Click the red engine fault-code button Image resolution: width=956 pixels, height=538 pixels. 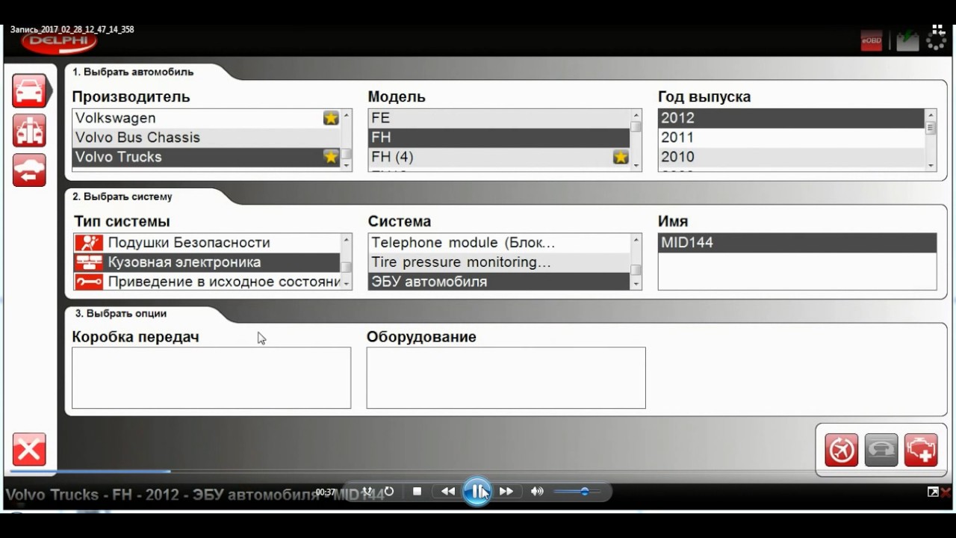point(921,451)
